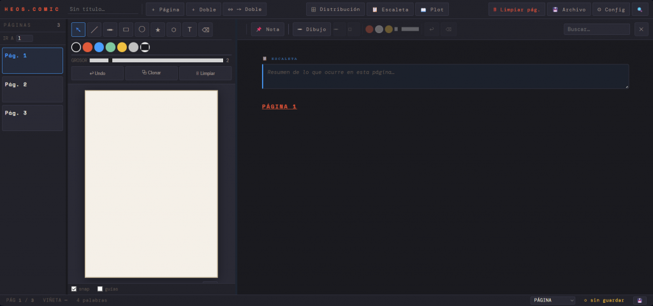Viewport: 653px width, 306px height.
Task: Select the eraser tool in drawing toolbar
Action: tap(205, 29)
